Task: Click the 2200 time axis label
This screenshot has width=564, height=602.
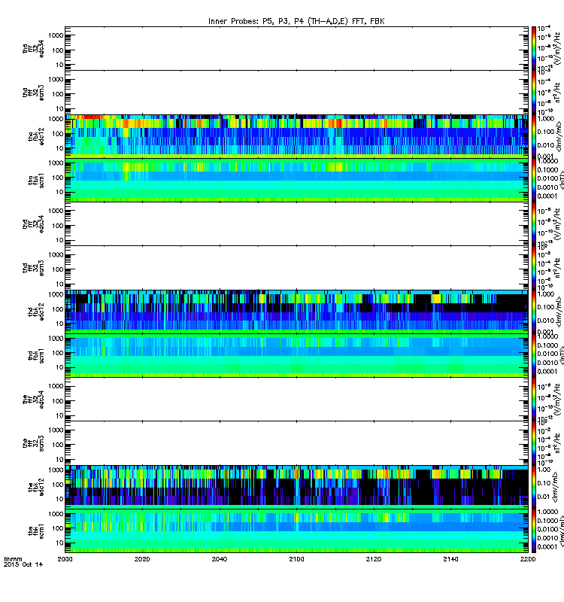Action: [x=528, y=559]
